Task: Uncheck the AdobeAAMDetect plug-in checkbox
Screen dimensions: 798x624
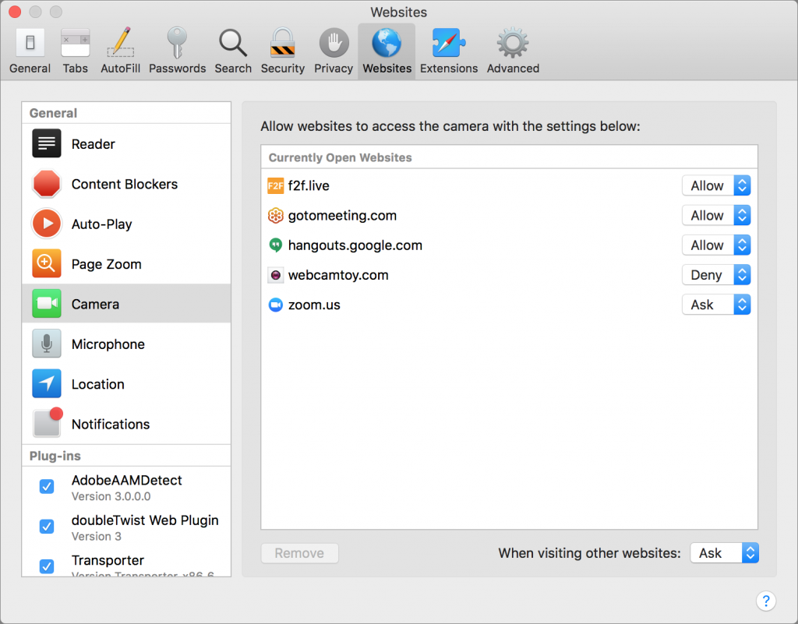Action: (47, 487)
